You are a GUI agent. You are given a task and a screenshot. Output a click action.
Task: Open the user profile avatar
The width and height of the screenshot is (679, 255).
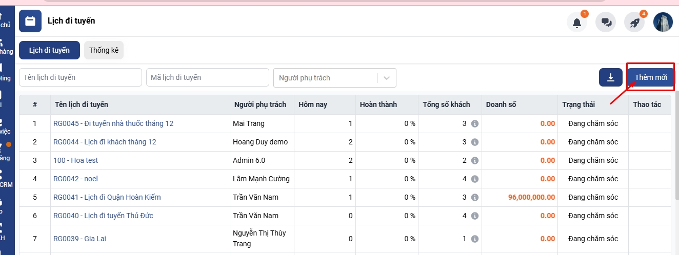(663, 22)
